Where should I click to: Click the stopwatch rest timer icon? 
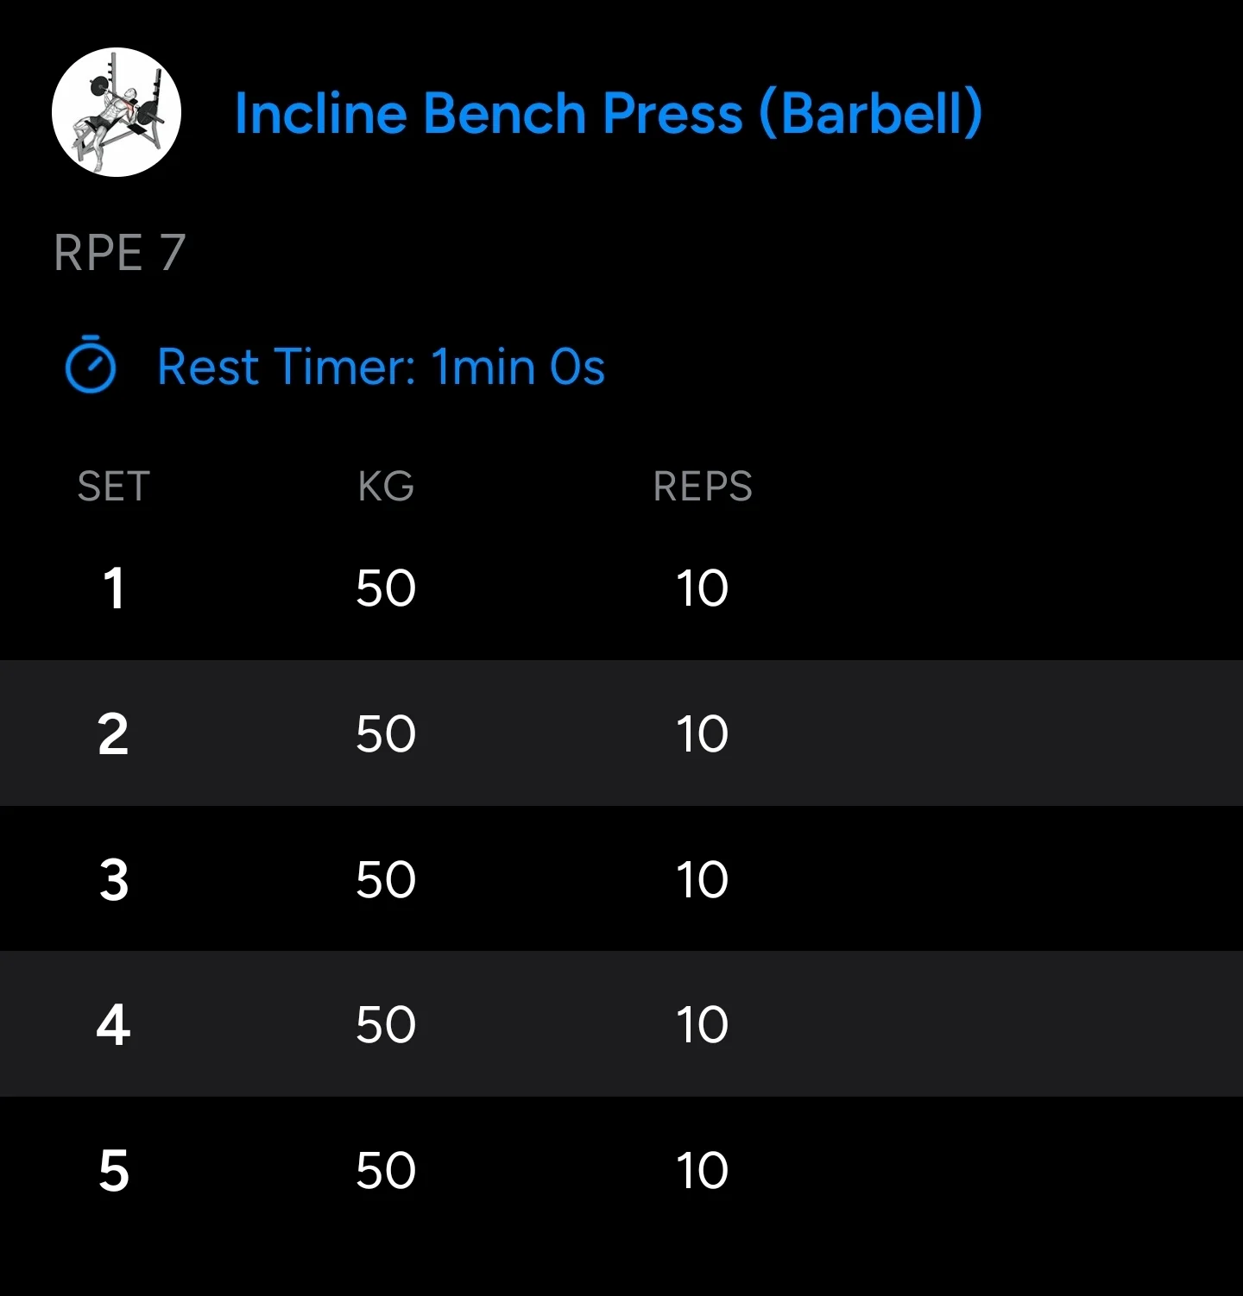click(91, 365)
